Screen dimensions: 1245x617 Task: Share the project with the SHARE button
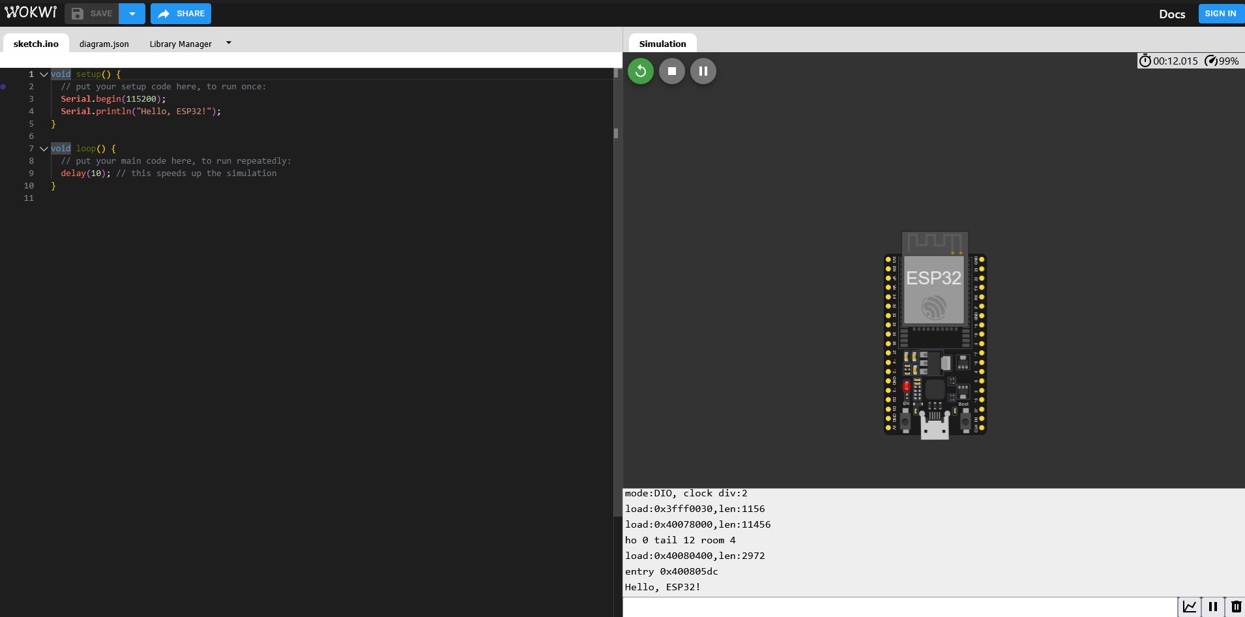[181, 14]
